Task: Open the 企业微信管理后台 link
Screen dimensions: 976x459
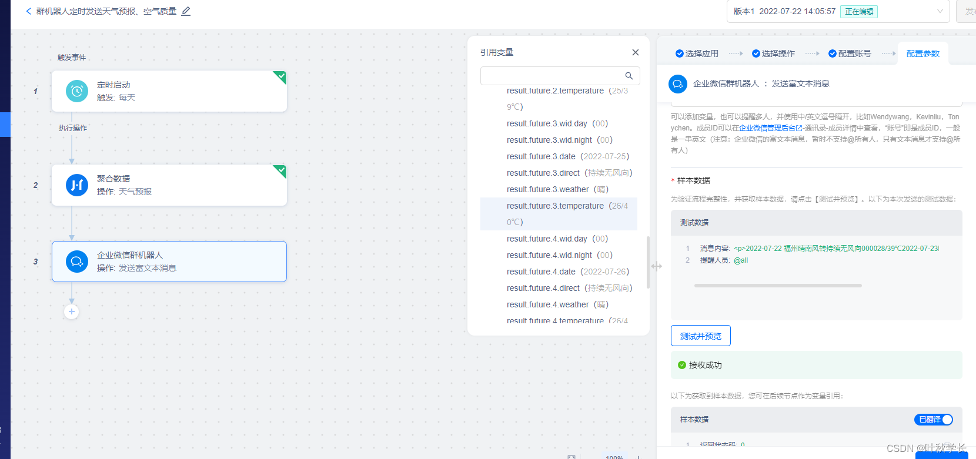Action: [x=767, y=128]
